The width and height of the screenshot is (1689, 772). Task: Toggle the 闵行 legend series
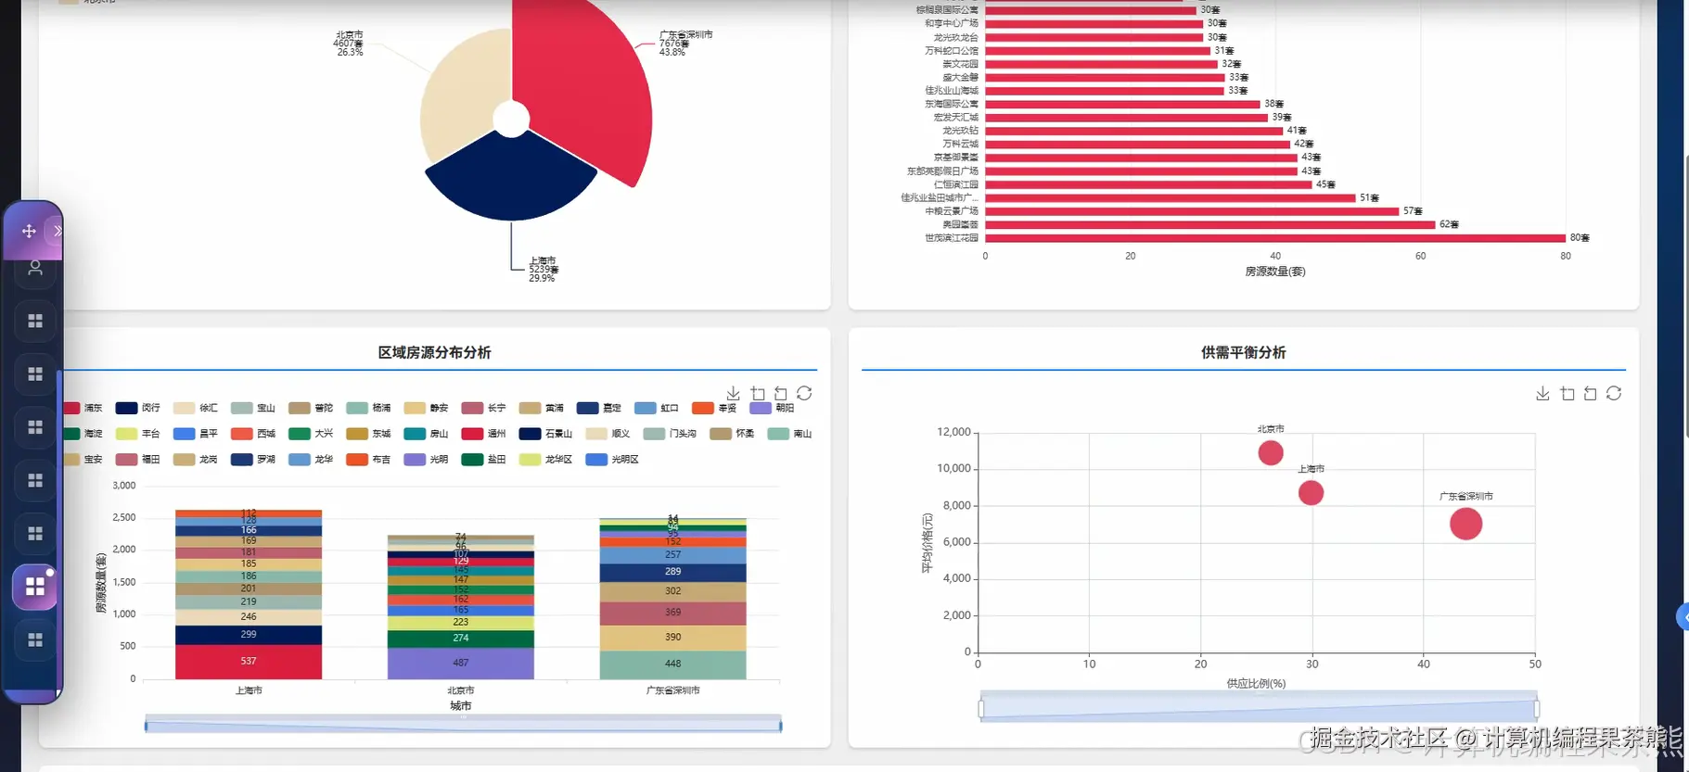click(x=138, y=408)
